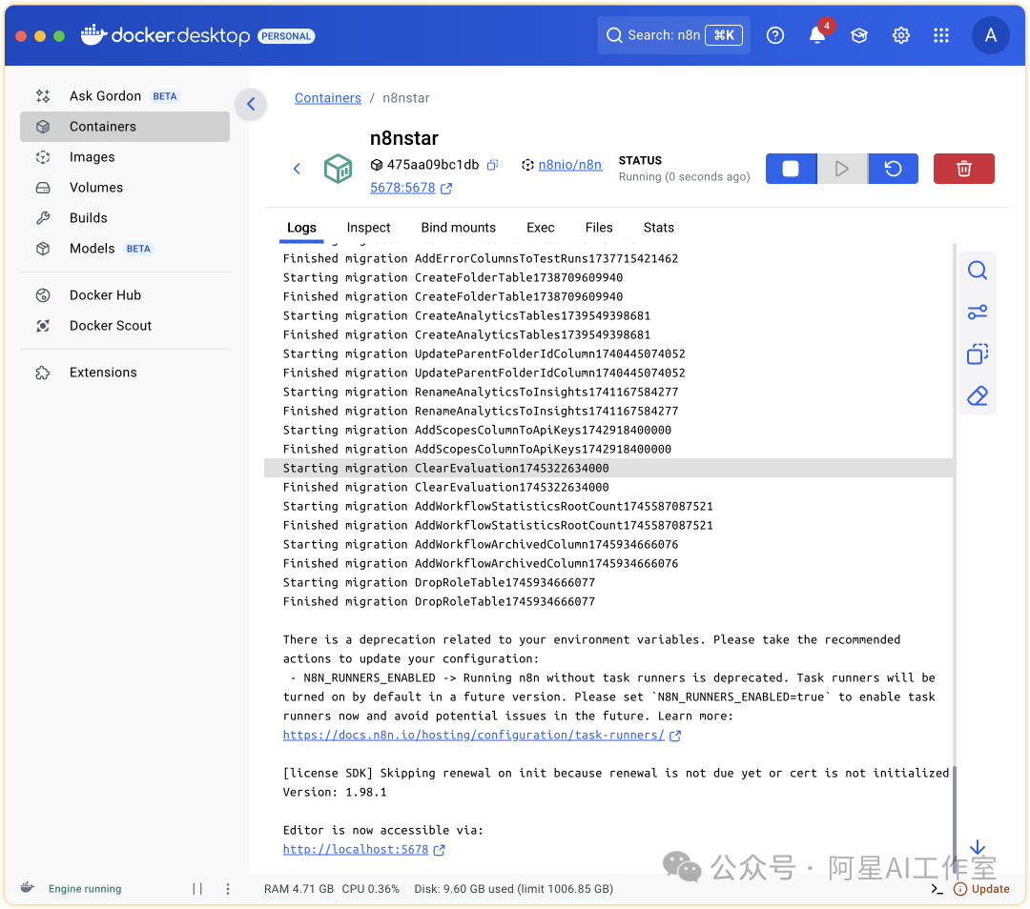Image resolution: width=1030 pixels, height=909 pixels.
Task: Open engine options three-dot menu
Action: 228,889
